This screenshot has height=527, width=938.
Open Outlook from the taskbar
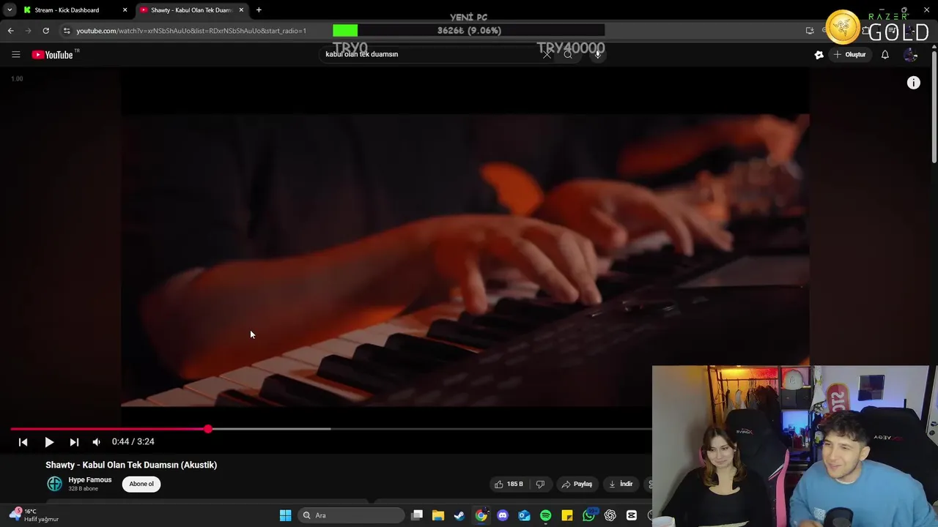click(x=524, y=515)
